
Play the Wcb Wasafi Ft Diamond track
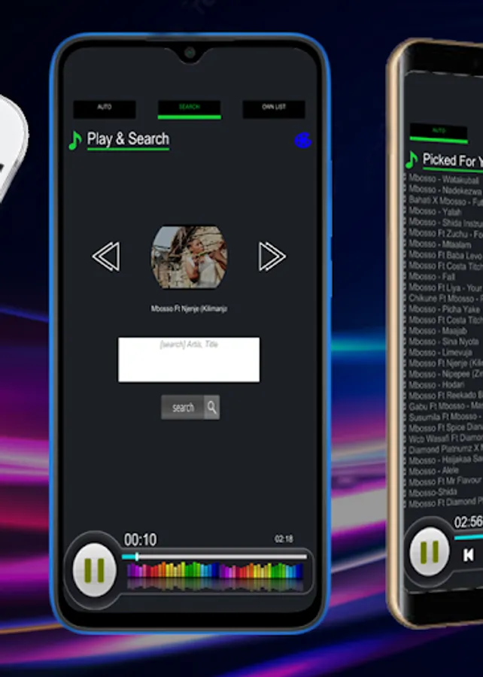[445, 439]
